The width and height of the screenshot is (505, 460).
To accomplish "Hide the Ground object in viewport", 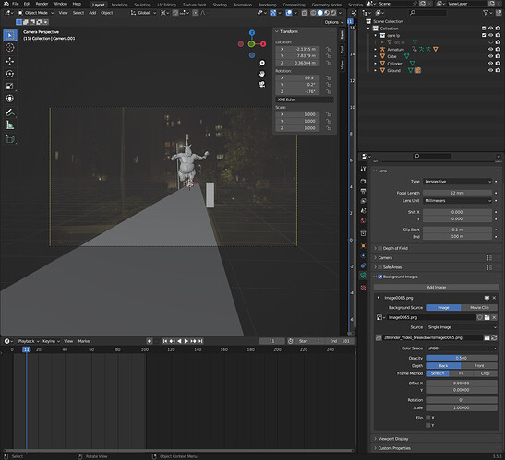I will point(490,70).
